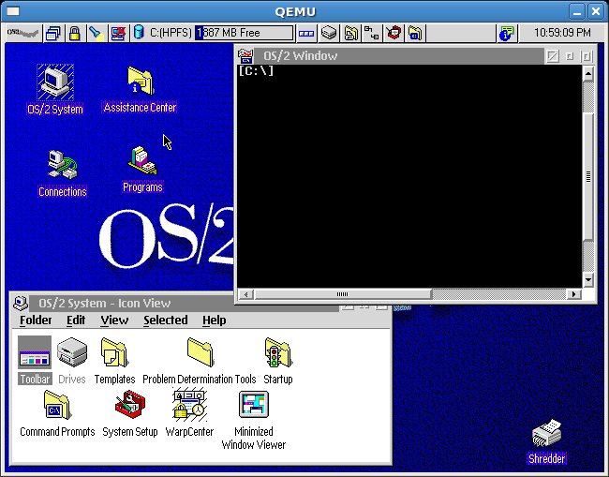Click the network connections icon in WarpCenter tray
Image resolution: width=609 pixels, height=477 pixels.
point(372,33)
